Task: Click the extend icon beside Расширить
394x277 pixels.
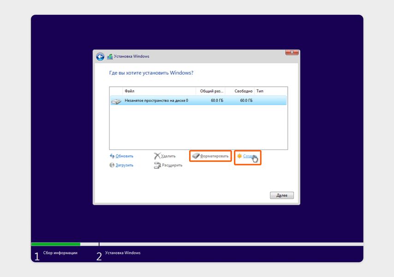Action: click(157, 165)
